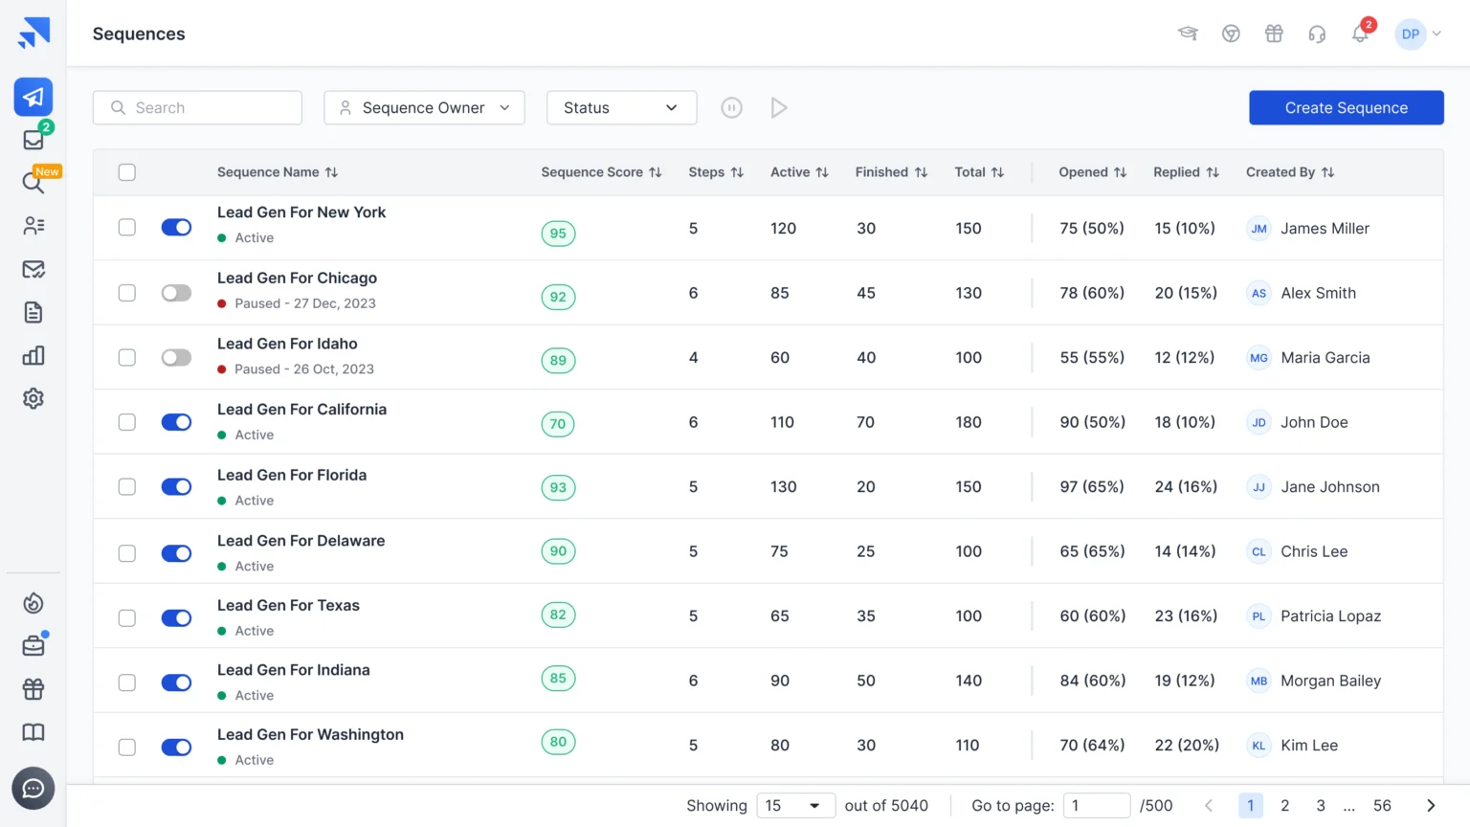Click the graduation cap academy icon

pos(1188,34)
